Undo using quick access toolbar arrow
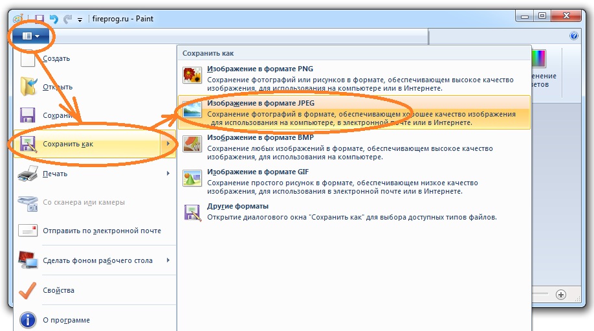Screen dimensions: 594x331 [x=54, y=19]
